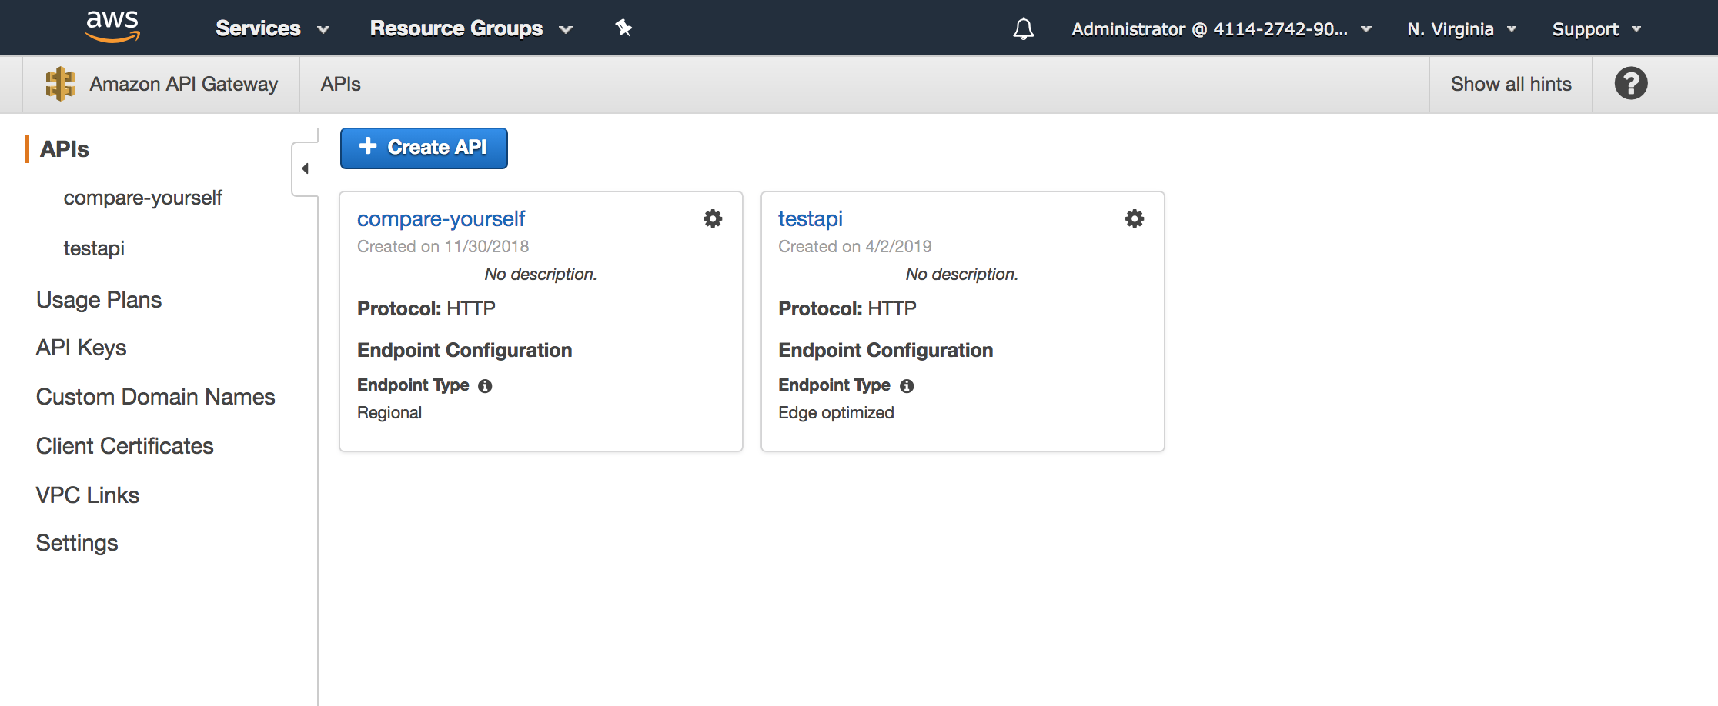
Task: Open the notifications bell
Action: (1023, 29)
